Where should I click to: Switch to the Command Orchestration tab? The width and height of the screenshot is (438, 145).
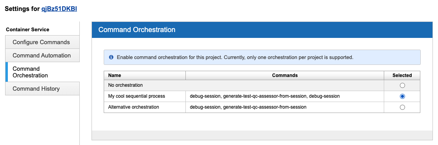42,72
